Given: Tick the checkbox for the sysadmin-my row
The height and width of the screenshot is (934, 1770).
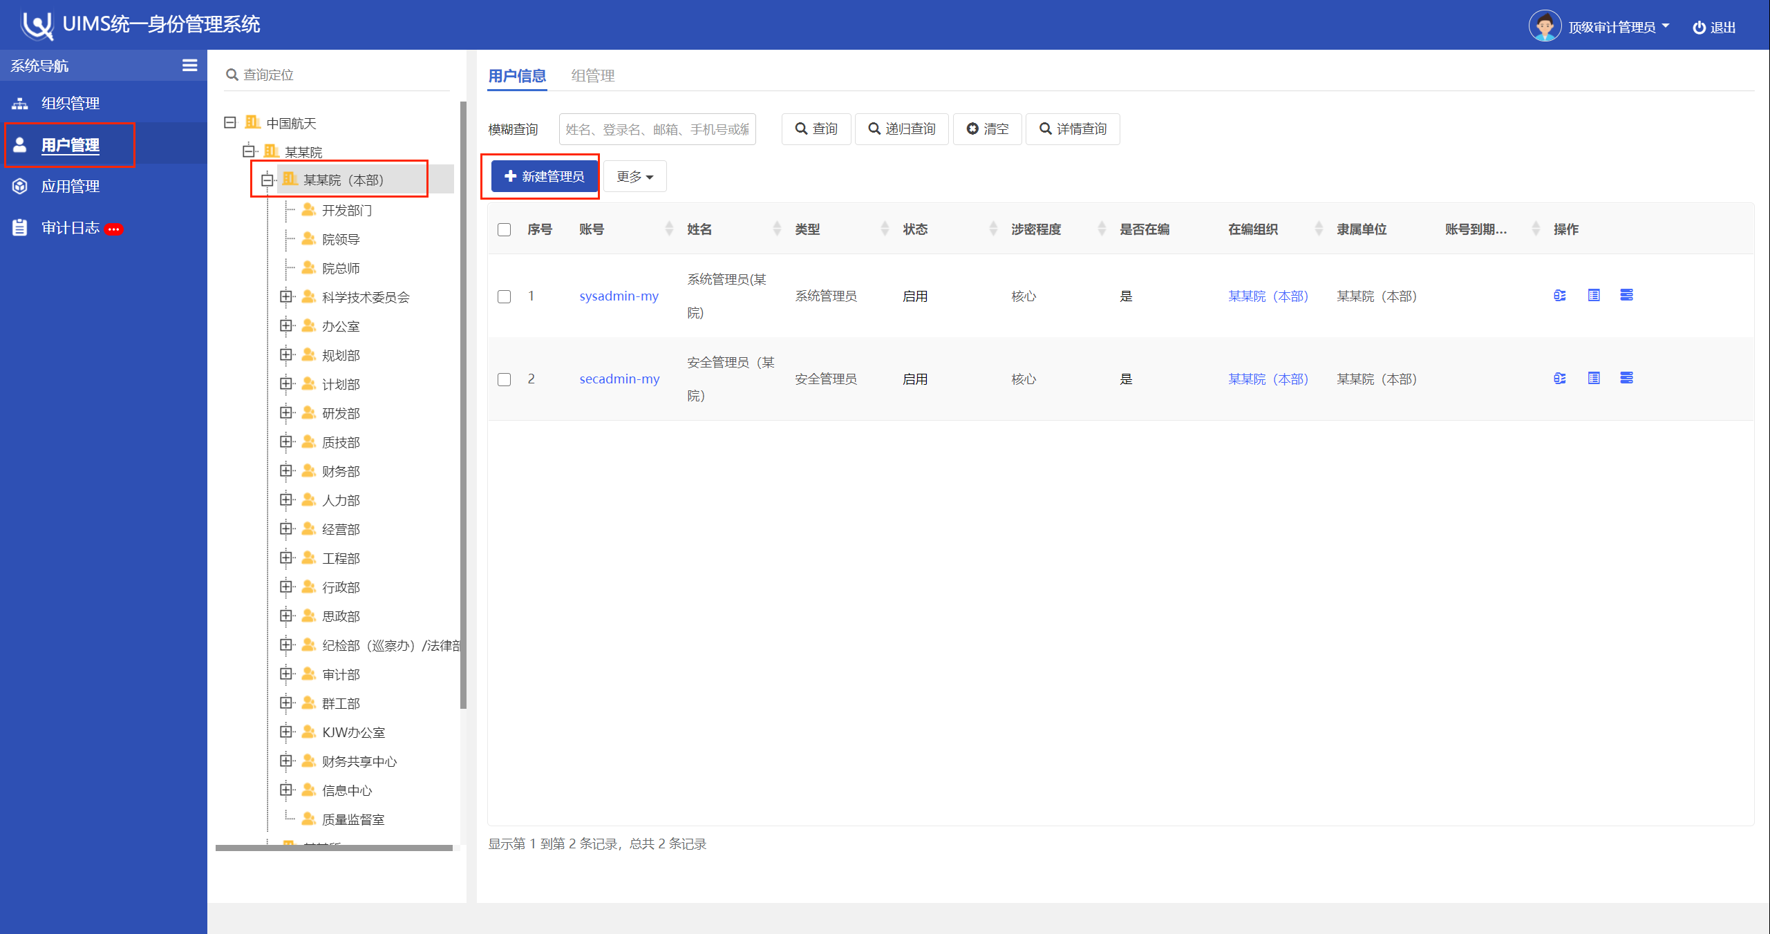Looking at the screenshot, I should pos(504,296).
